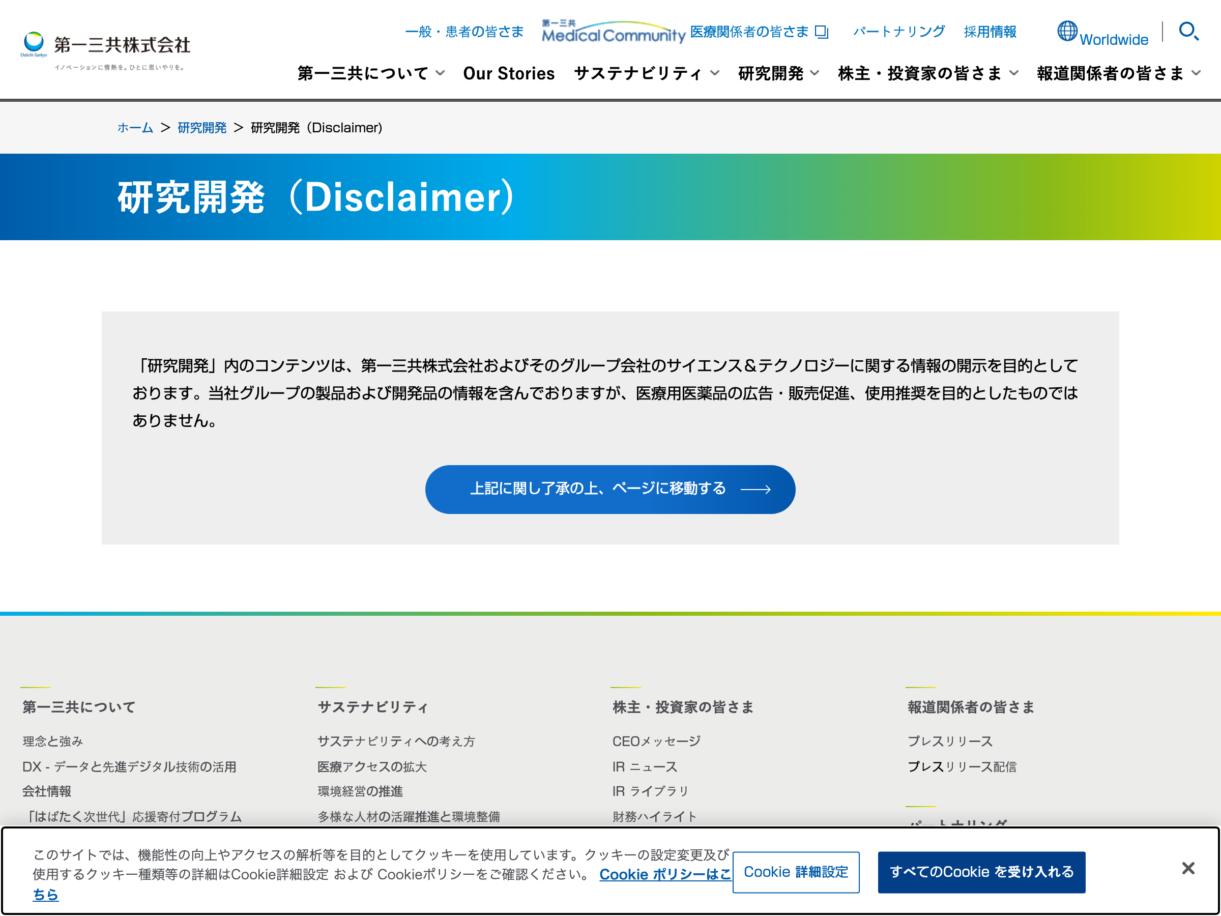This screenshot has width=1221, height=916.
Task: Click the arrow on the blue consent button
Action: click(x=755, y=489)
